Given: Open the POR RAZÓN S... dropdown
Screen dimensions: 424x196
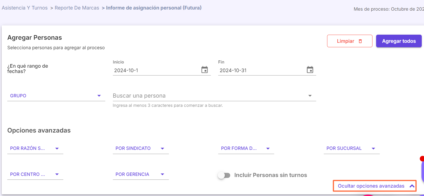Looking at the screenshot, I should [35, 148].
